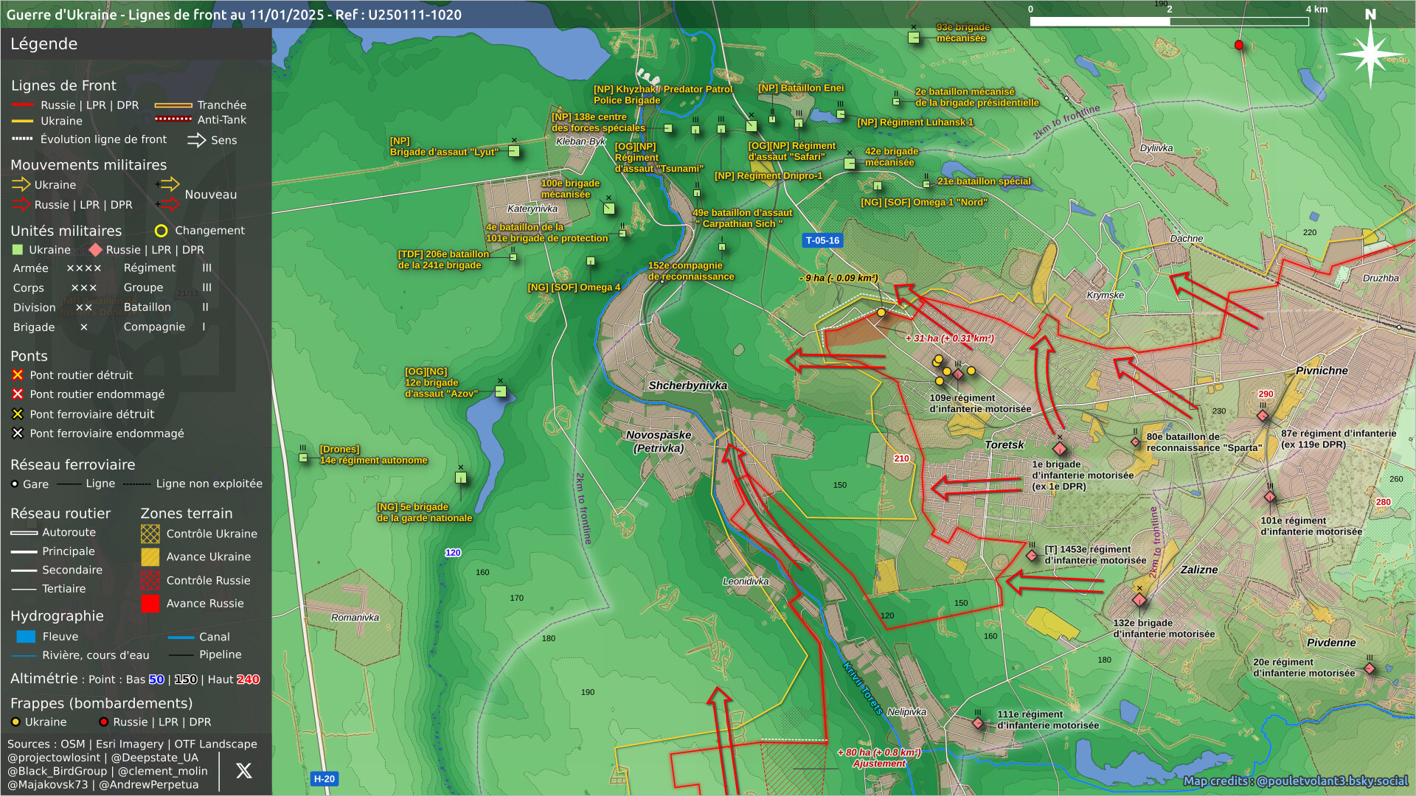Click the Avance Ukraine yellow swatch

click(x=150, y=557)
